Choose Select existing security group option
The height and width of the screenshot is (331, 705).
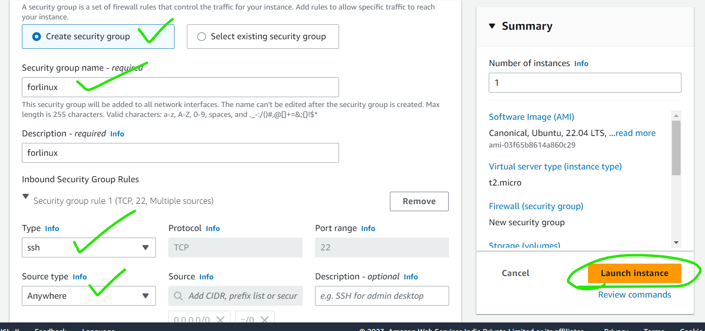263,36
